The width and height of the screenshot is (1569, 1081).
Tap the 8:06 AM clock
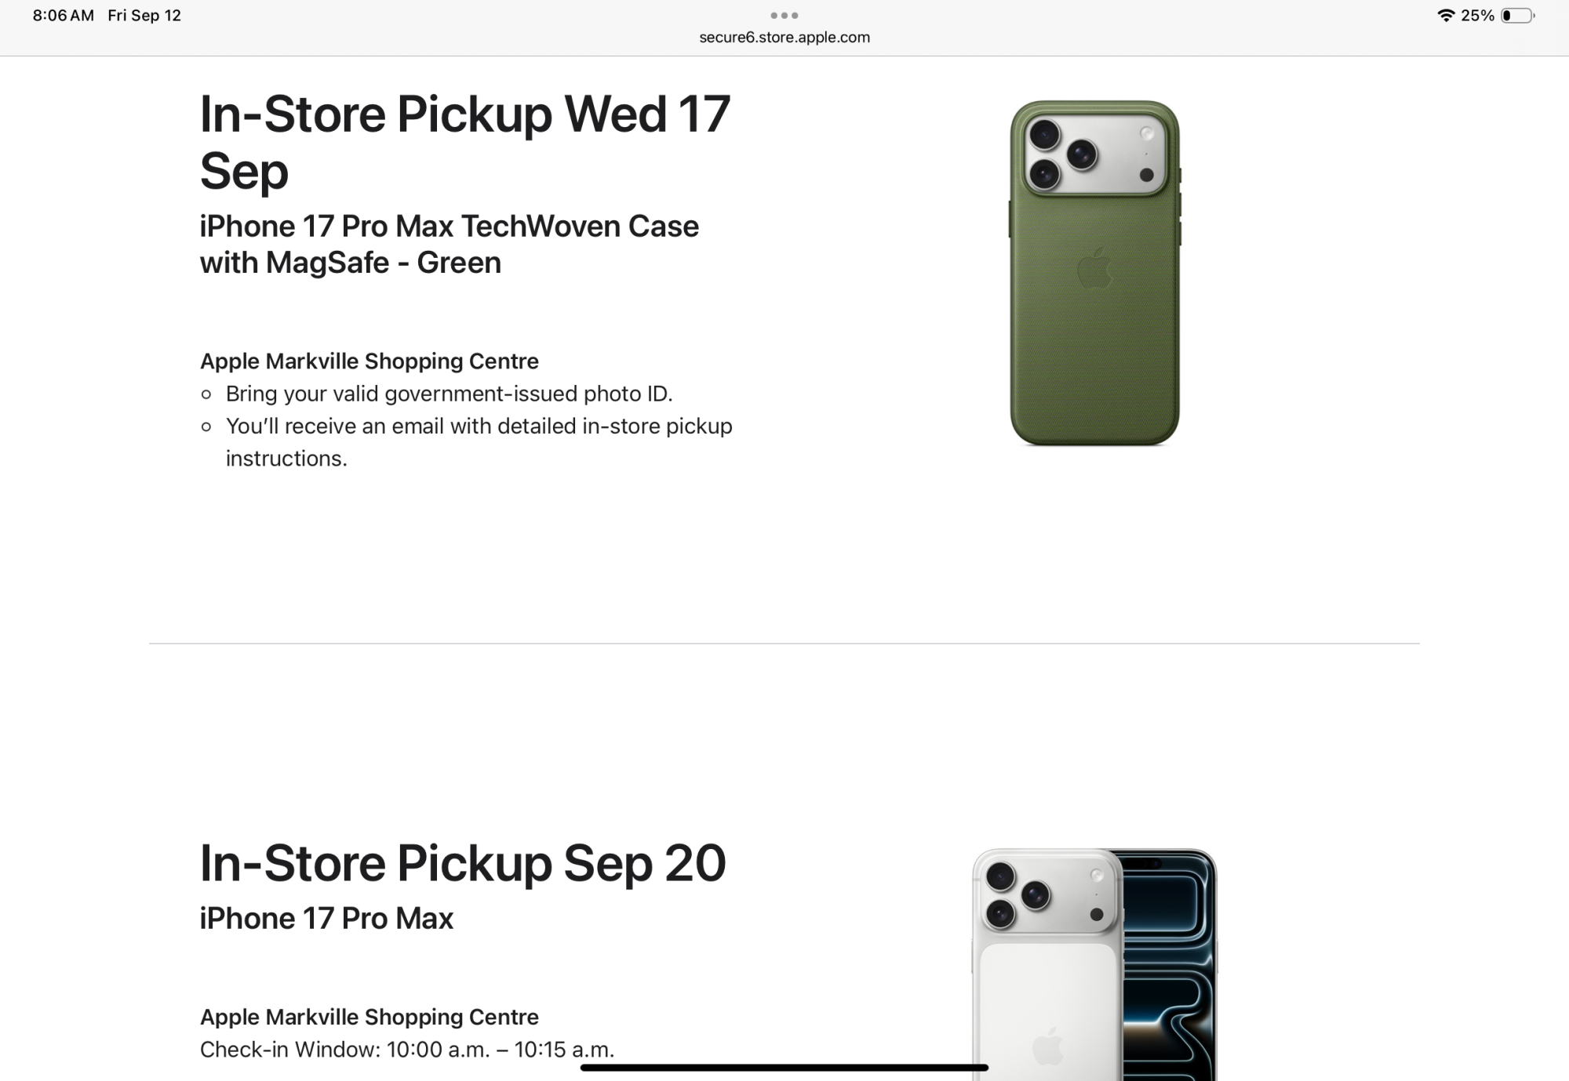tap(63, 16)
